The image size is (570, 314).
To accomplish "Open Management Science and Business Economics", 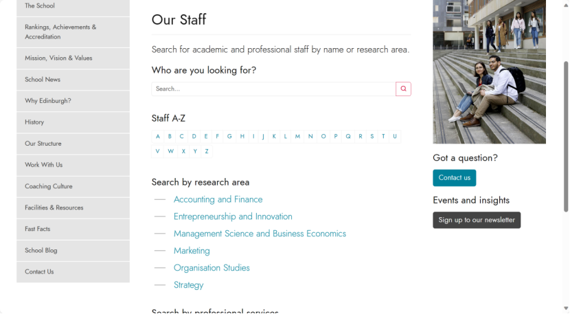I will 260,234.
